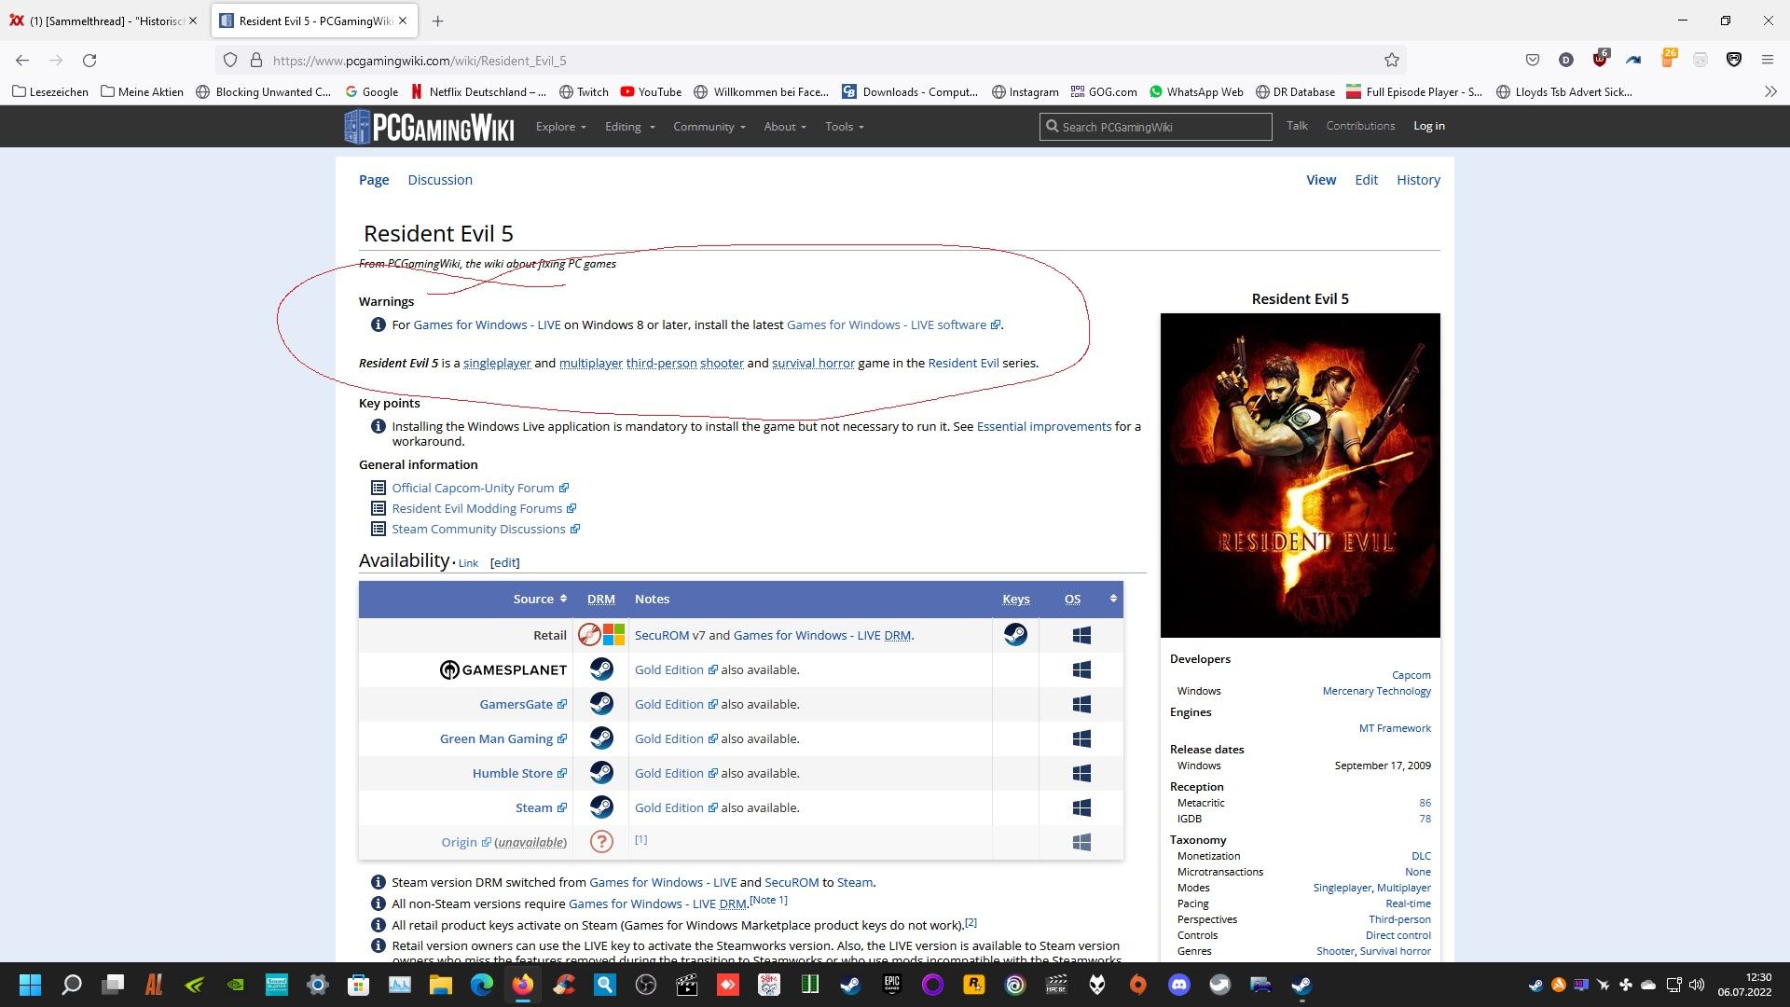This screenshot has width=1790, height=1007.
Task: Click the Resident Evil 5 cover image
Action: 1300,476
